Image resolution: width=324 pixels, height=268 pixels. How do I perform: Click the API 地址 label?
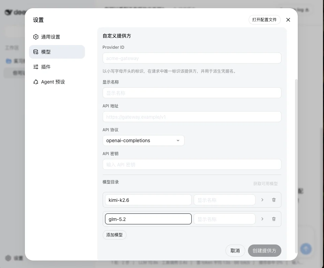(111, 106)
